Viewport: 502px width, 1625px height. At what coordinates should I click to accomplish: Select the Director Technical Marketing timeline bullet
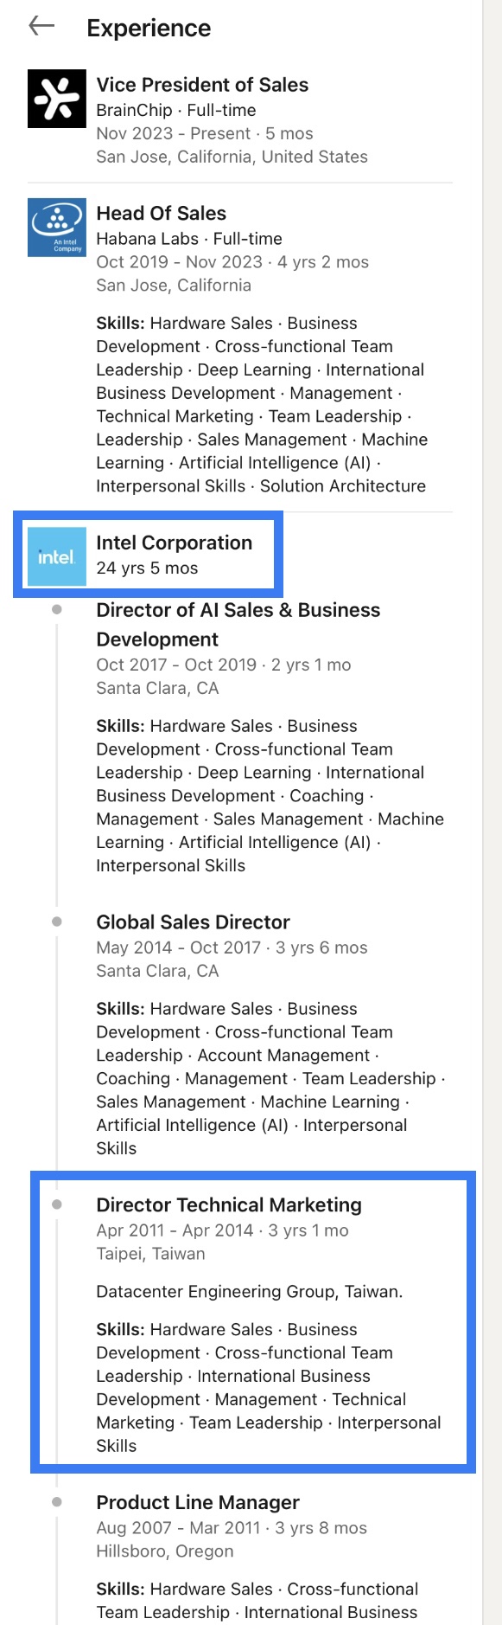57,1204
